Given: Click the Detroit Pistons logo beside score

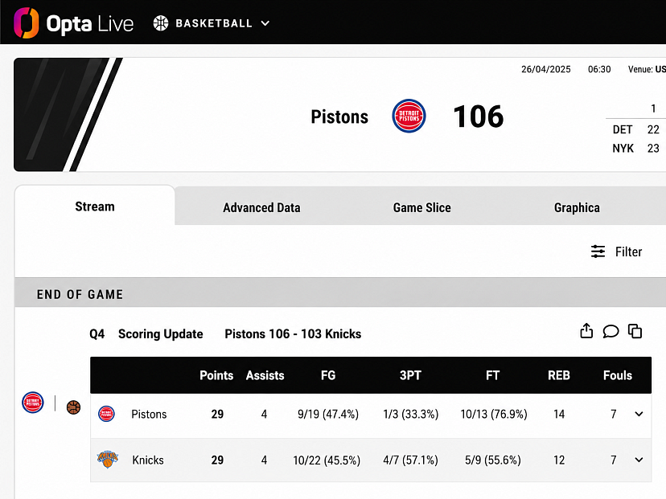Looking at the screenshot, I should coord(409,116).
